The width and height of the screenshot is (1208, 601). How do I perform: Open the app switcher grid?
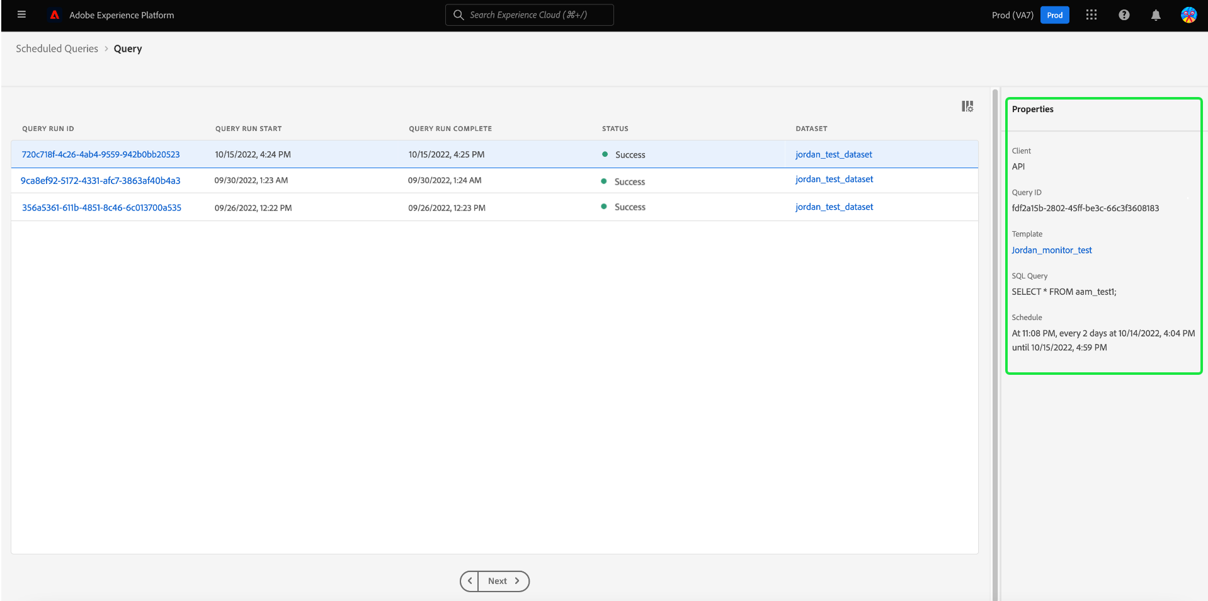click(1091, 14)
